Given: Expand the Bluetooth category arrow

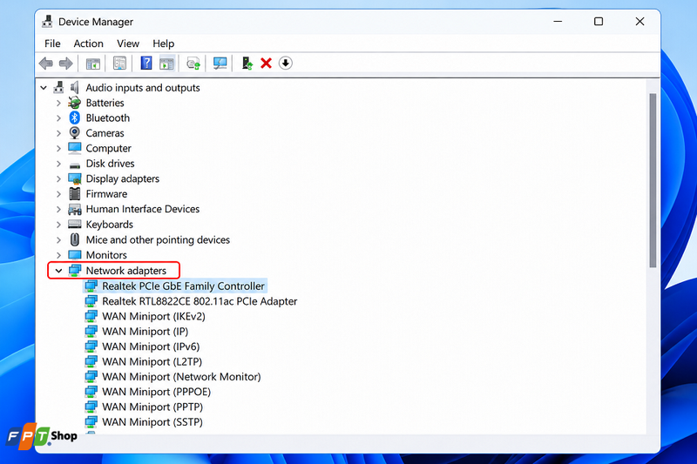Looking at the screenshot, I should pos(58,118).
